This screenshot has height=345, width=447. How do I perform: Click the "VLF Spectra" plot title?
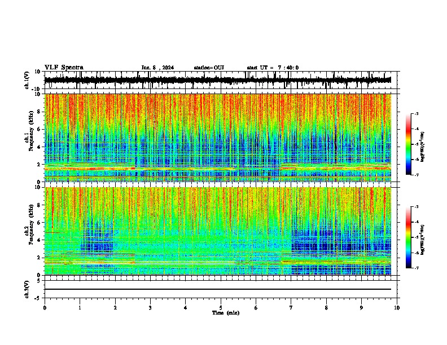click(64, 68)
